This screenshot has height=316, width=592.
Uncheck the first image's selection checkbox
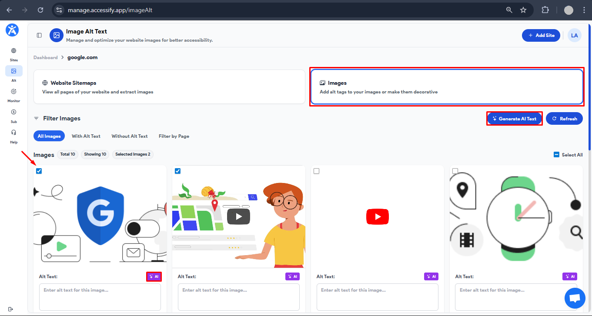(x=39, y=171)
